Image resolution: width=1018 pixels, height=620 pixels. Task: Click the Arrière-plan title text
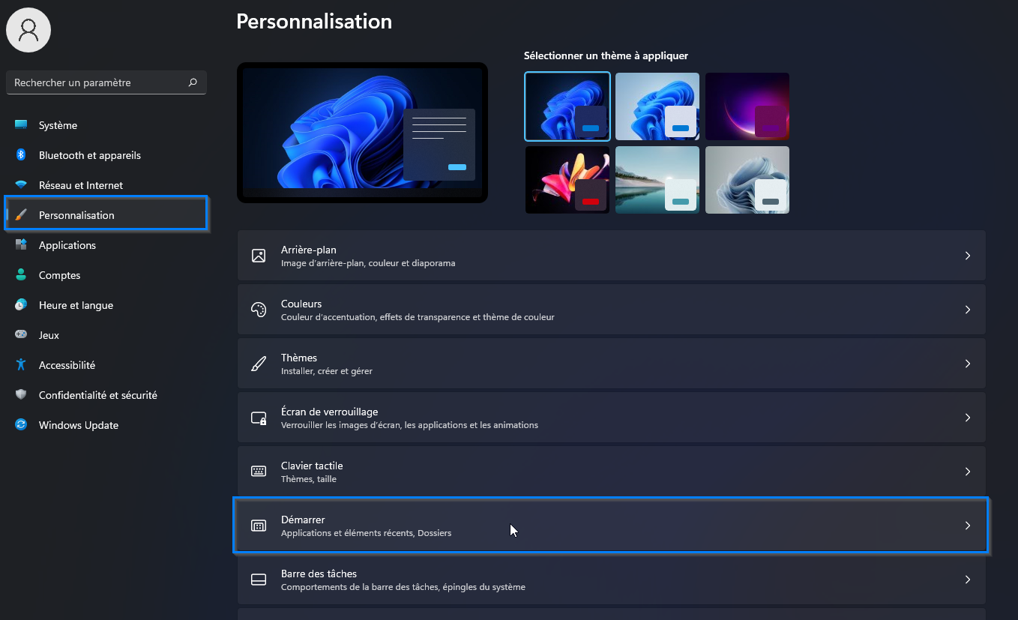[x=309, y=250]
